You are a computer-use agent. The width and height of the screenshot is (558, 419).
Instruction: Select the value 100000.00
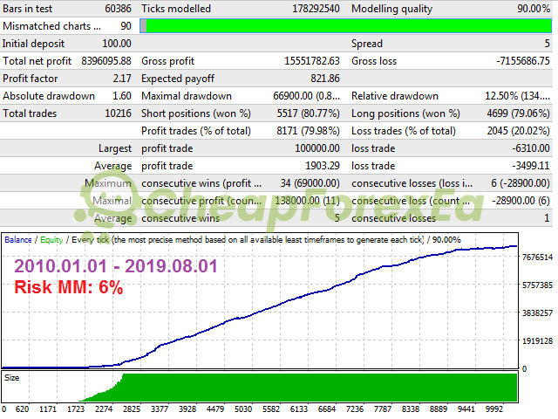click(317, 148)
